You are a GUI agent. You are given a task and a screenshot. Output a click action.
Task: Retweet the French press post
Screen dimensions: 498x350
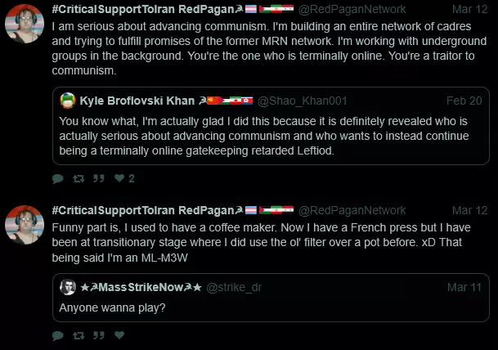79,335
